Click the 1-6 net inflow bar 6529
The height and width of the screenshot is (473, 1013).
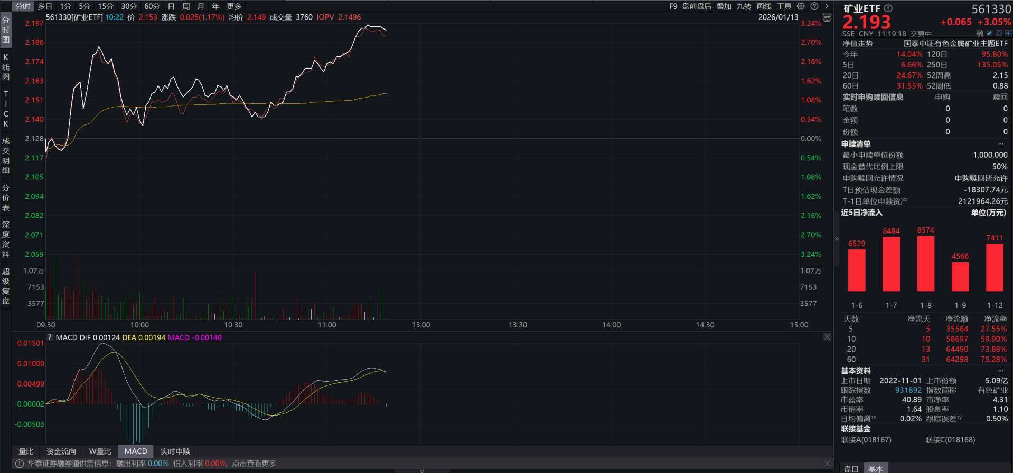(857, 270)
